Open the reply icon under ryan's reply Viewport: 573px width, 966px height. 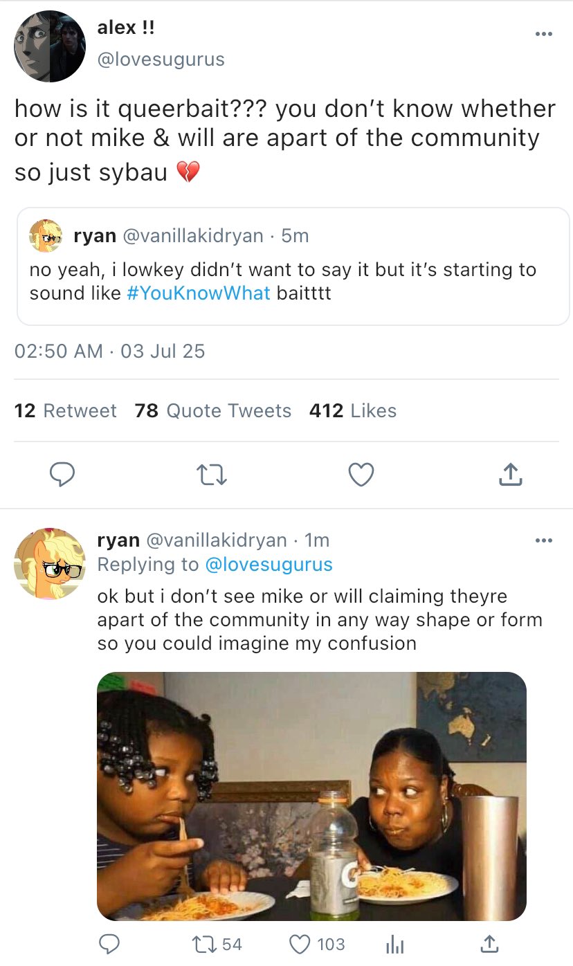coord(109,944)
